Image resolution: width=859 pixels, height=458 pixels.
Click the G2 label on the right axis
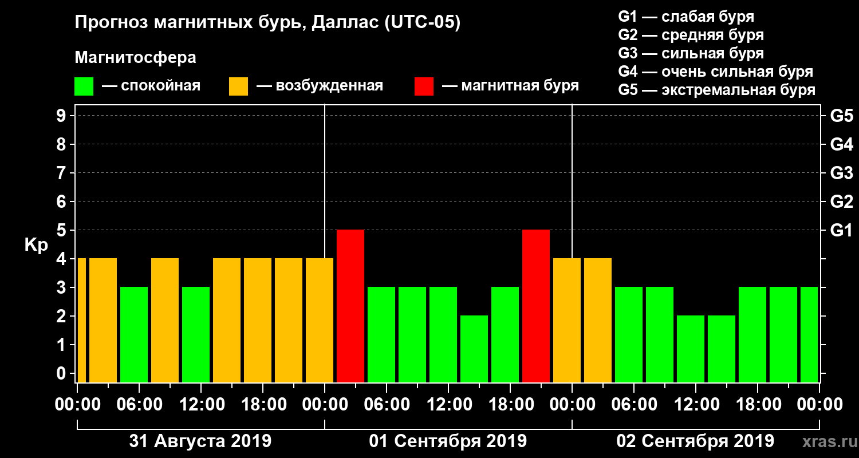click(841, 202)
